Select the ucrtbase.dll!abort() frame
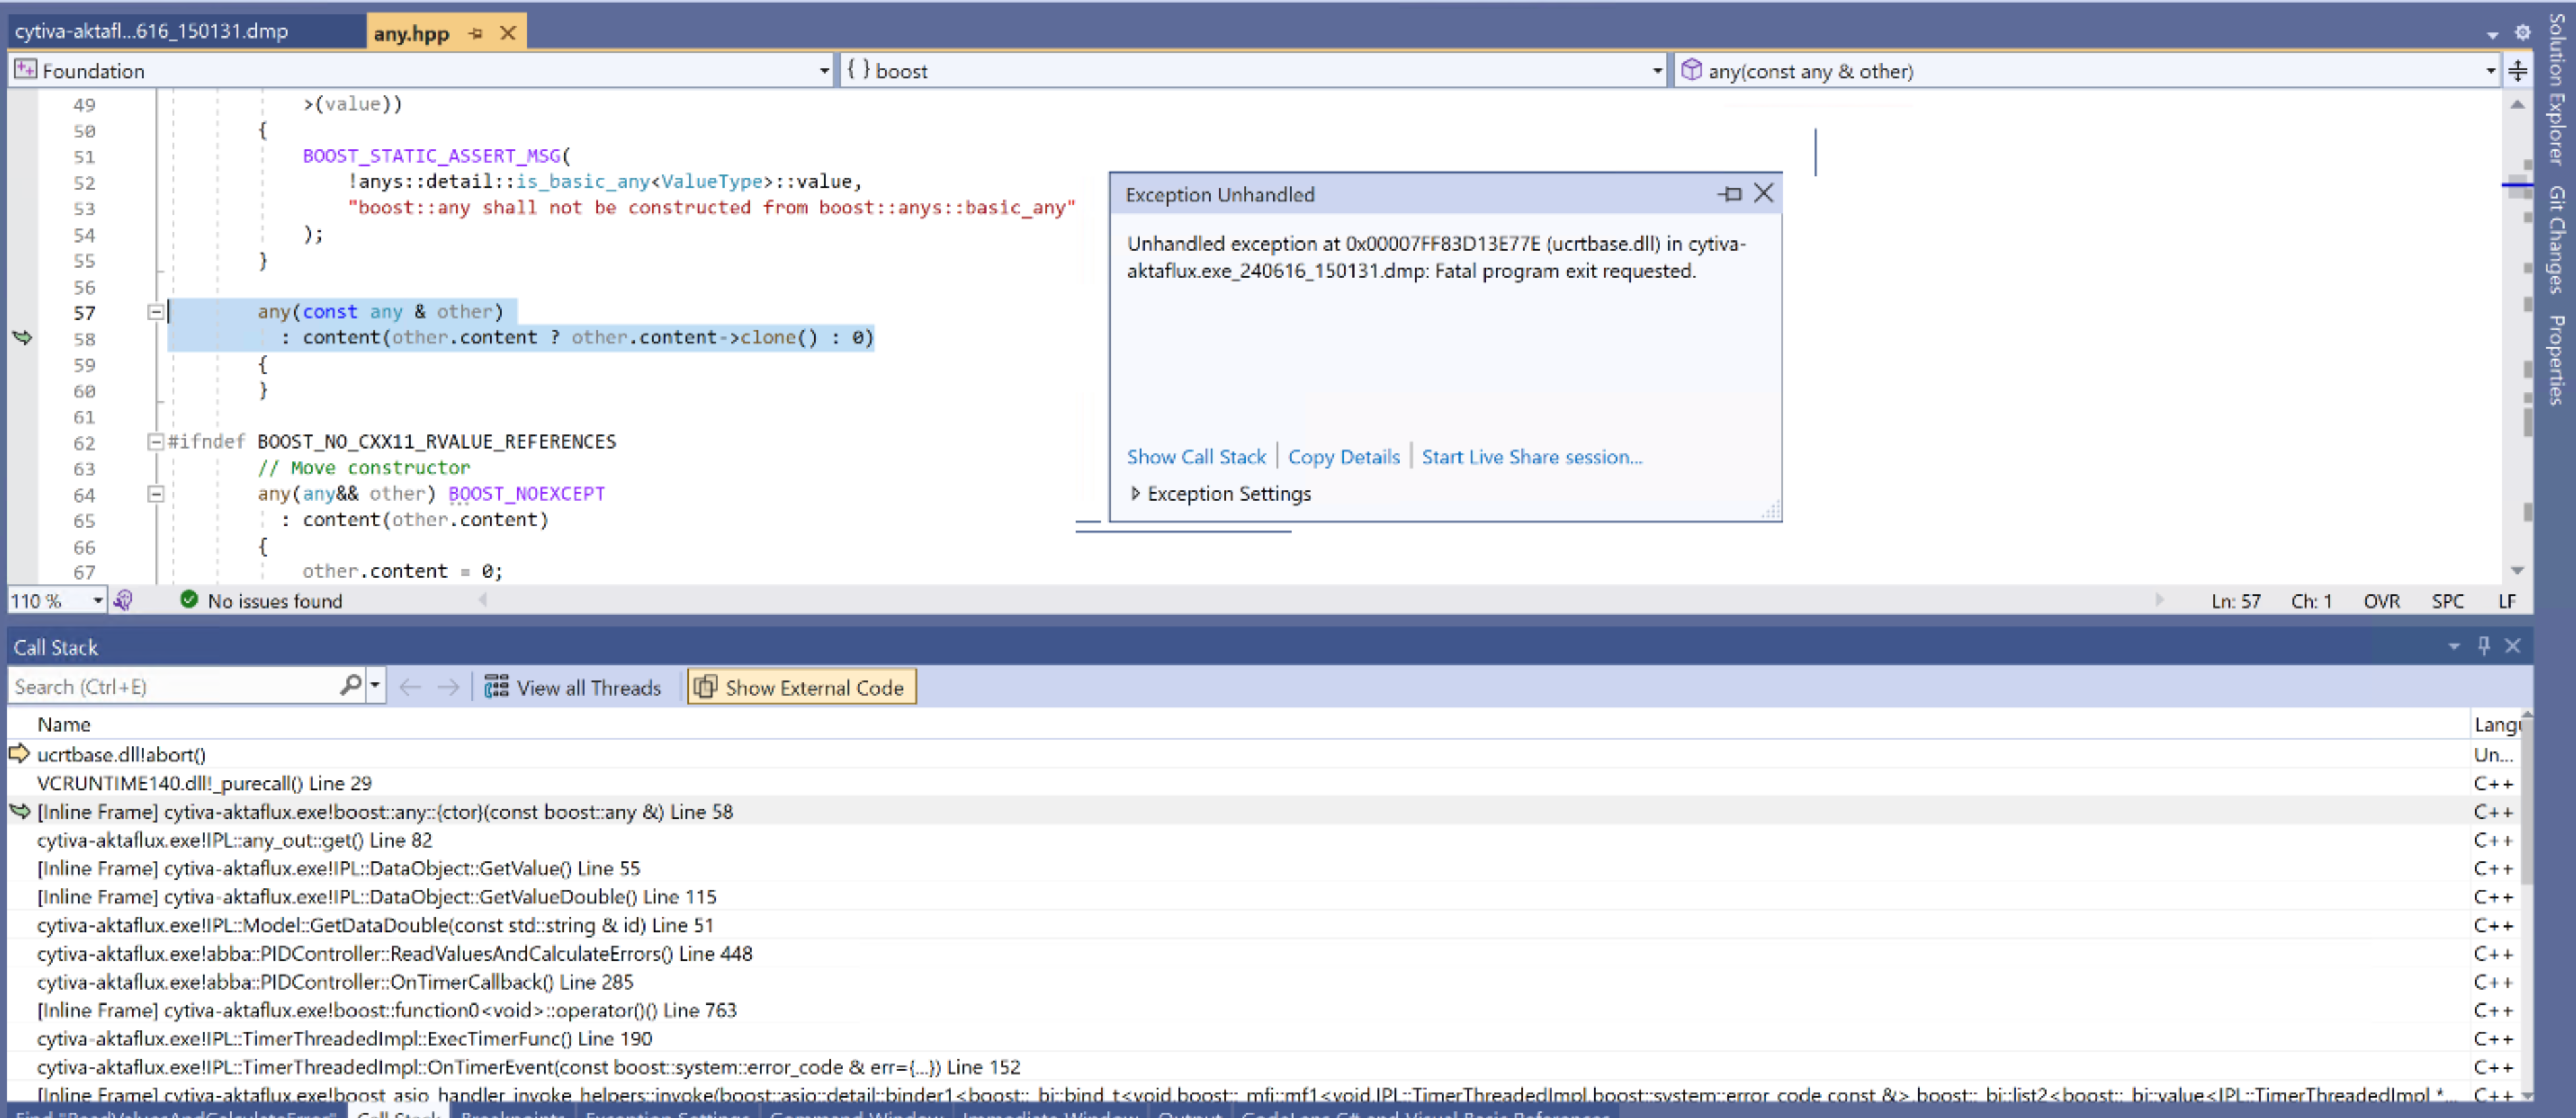Image resolution: width=2576 pixels, height=1118 pixels. (1239, 755)
